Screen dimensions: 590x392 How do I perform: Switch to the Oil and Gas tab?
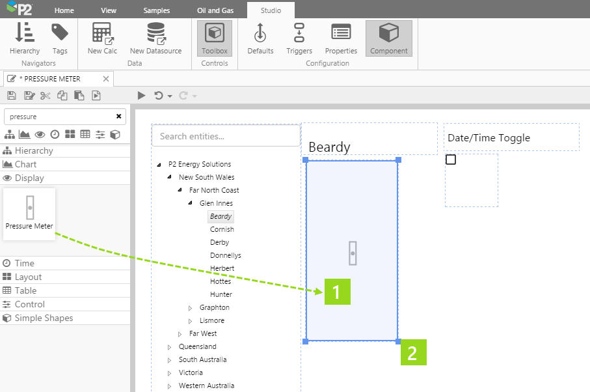tap(214, 10)
